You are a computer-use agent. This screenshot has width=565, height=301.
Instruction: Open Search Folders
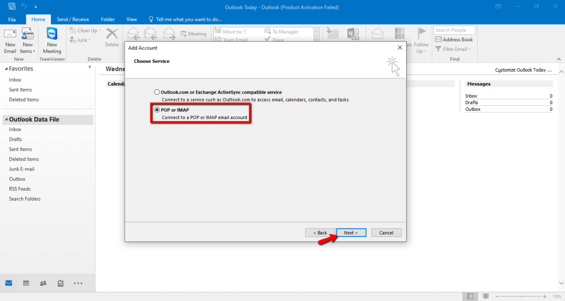coord(25,199)
